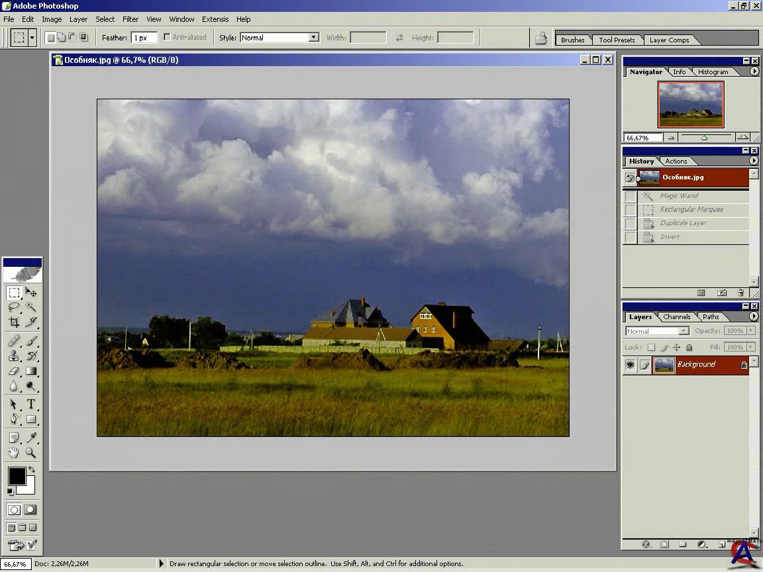The width and height of the screenshot is (763, 572).
Task: Click the foreground color swatch
Action: pos(17,475)
